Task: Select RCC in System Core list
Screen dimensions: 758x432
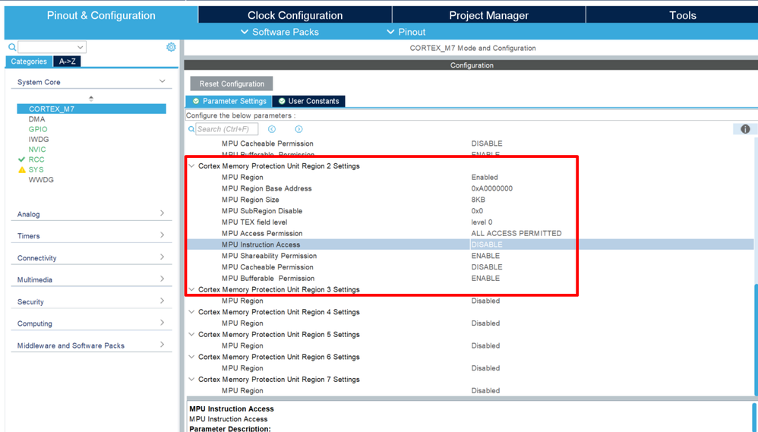Action: point(36,159)
